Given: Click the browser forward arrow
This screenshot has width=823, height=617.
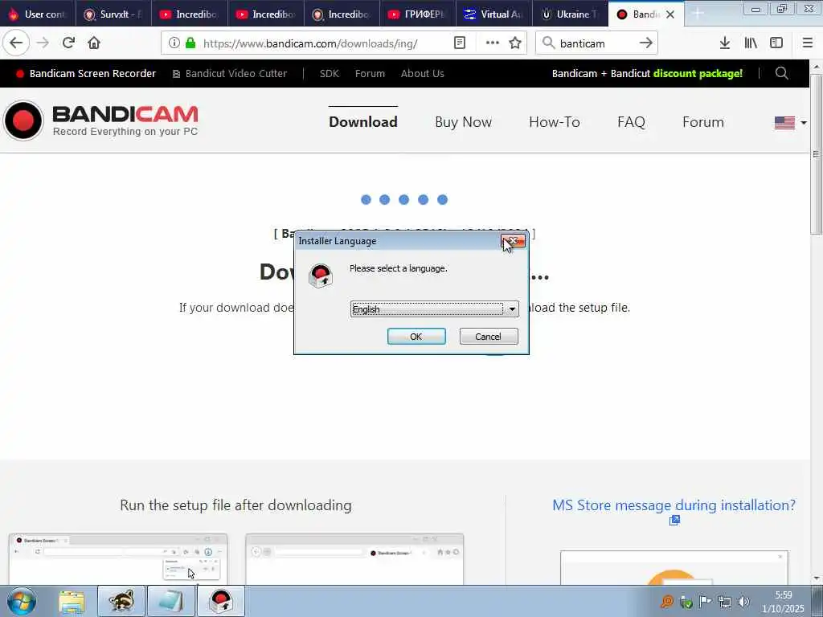Looking at the screenshot, I should (43, 43).
